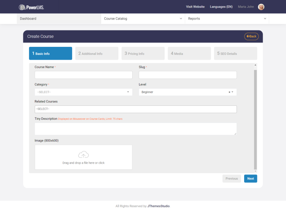Open the Course Catalog menu

143,19
